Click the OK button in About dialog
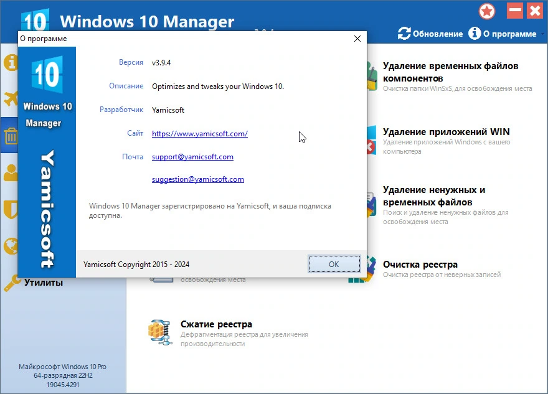 click(x=334, y=264)
